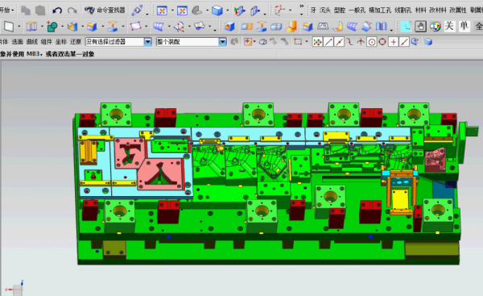Viewport: 483px width, 296px height.
Task: Click the Undo arrow icon
Action: (57, 10)
